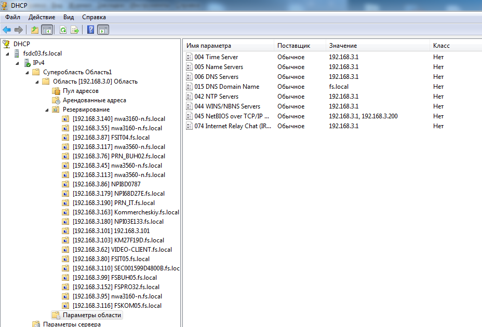482x327 pixels.
Task: Select reservation [192.168.3.87] FSIT04.fs.local
Action: [x=111, y=138]
